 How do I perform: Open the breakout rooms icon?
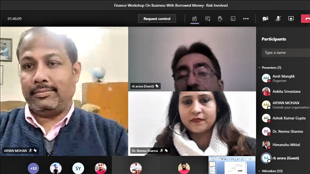pos(233,19)
